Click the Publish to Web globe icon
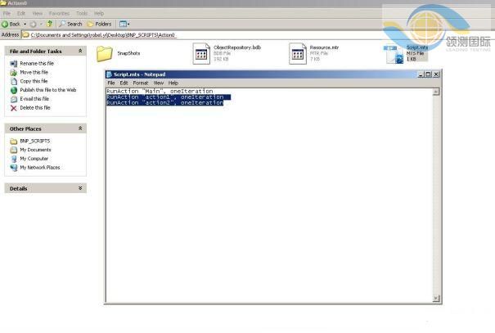This screenshot has height=333, width=495. click(14, 90)
